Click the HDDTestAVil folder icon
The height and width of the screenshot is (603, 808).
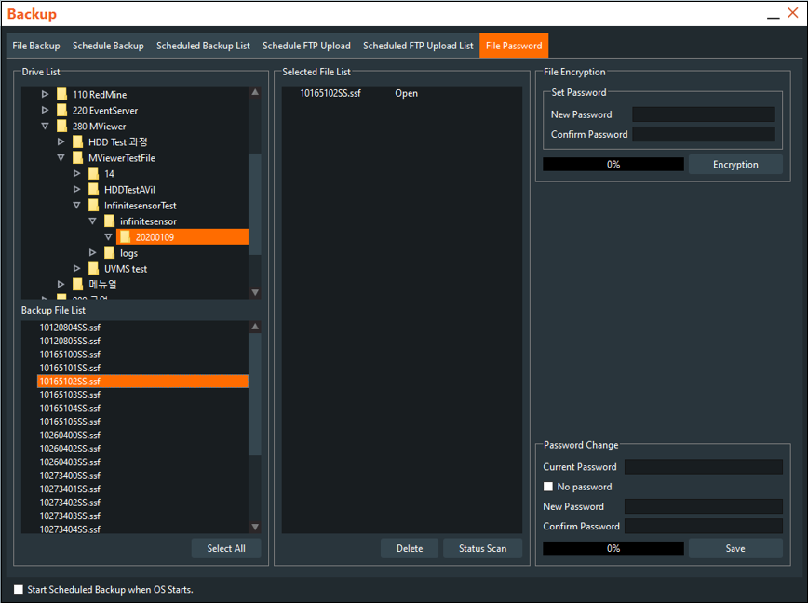coord(94,190)
